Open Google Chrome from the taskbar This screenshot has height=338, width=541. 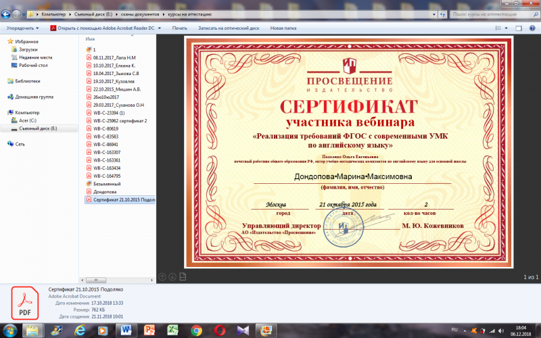[196, 331]
